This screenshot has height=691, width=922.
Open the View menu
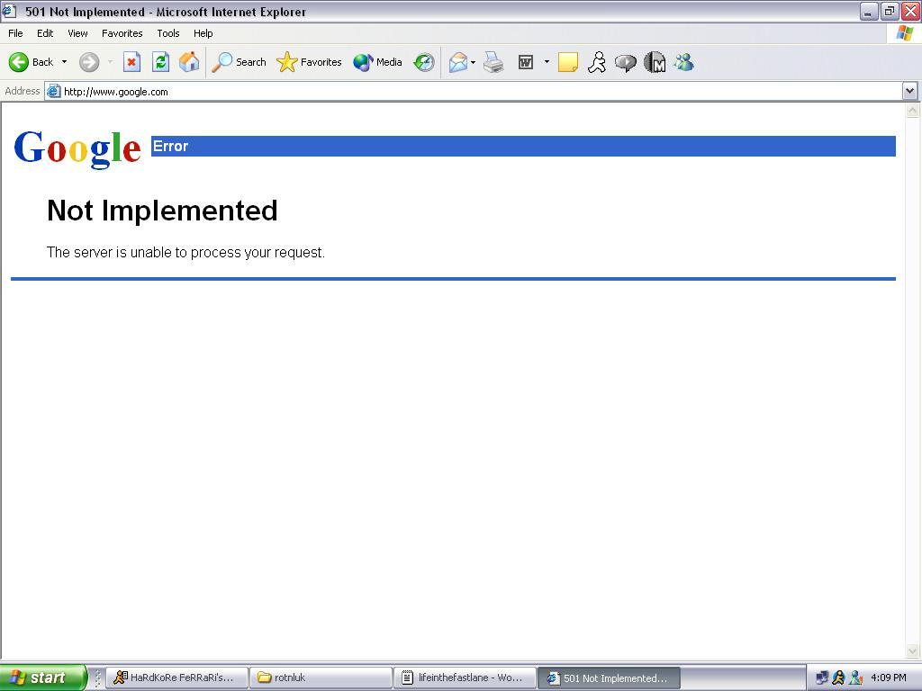(77, 33)
